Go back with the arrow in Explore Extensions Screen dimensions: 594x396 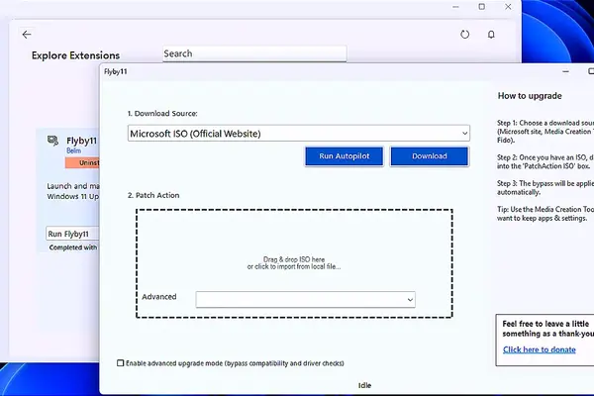tap(27, 35)
